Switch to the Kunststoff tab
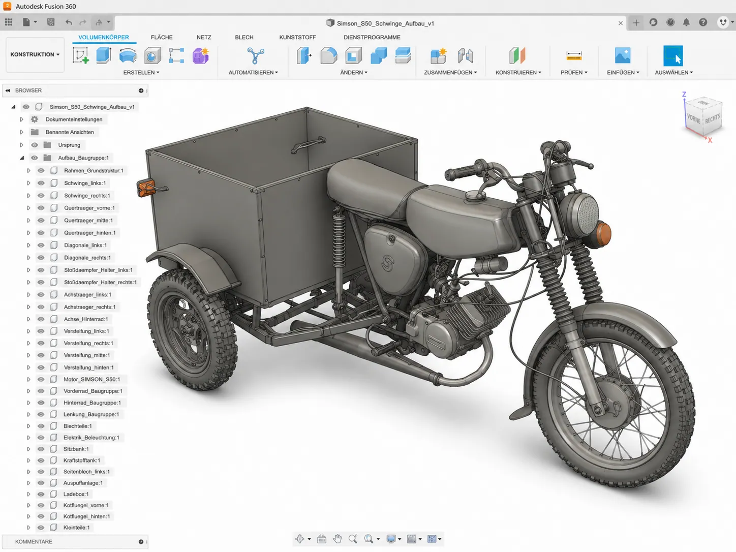This screenshot has height=552, width=736. coord(297,37)
